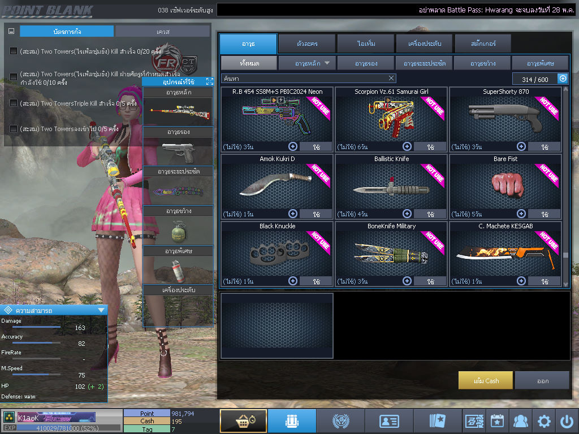Check the Two Towers Triple Kill 0/5 box

pos(14,103)
